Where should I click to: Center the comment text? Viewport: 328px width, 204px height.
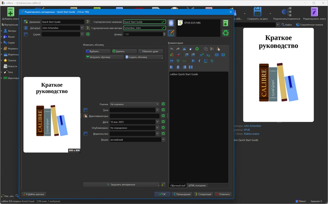(x=178, y=67)
